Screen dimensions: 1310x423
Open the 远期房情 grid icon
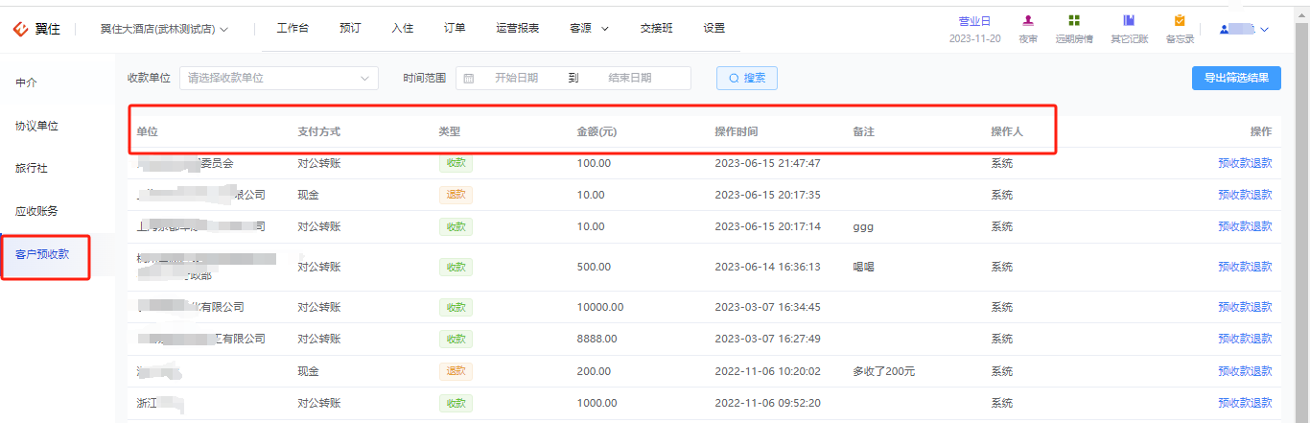point(1074,21)
